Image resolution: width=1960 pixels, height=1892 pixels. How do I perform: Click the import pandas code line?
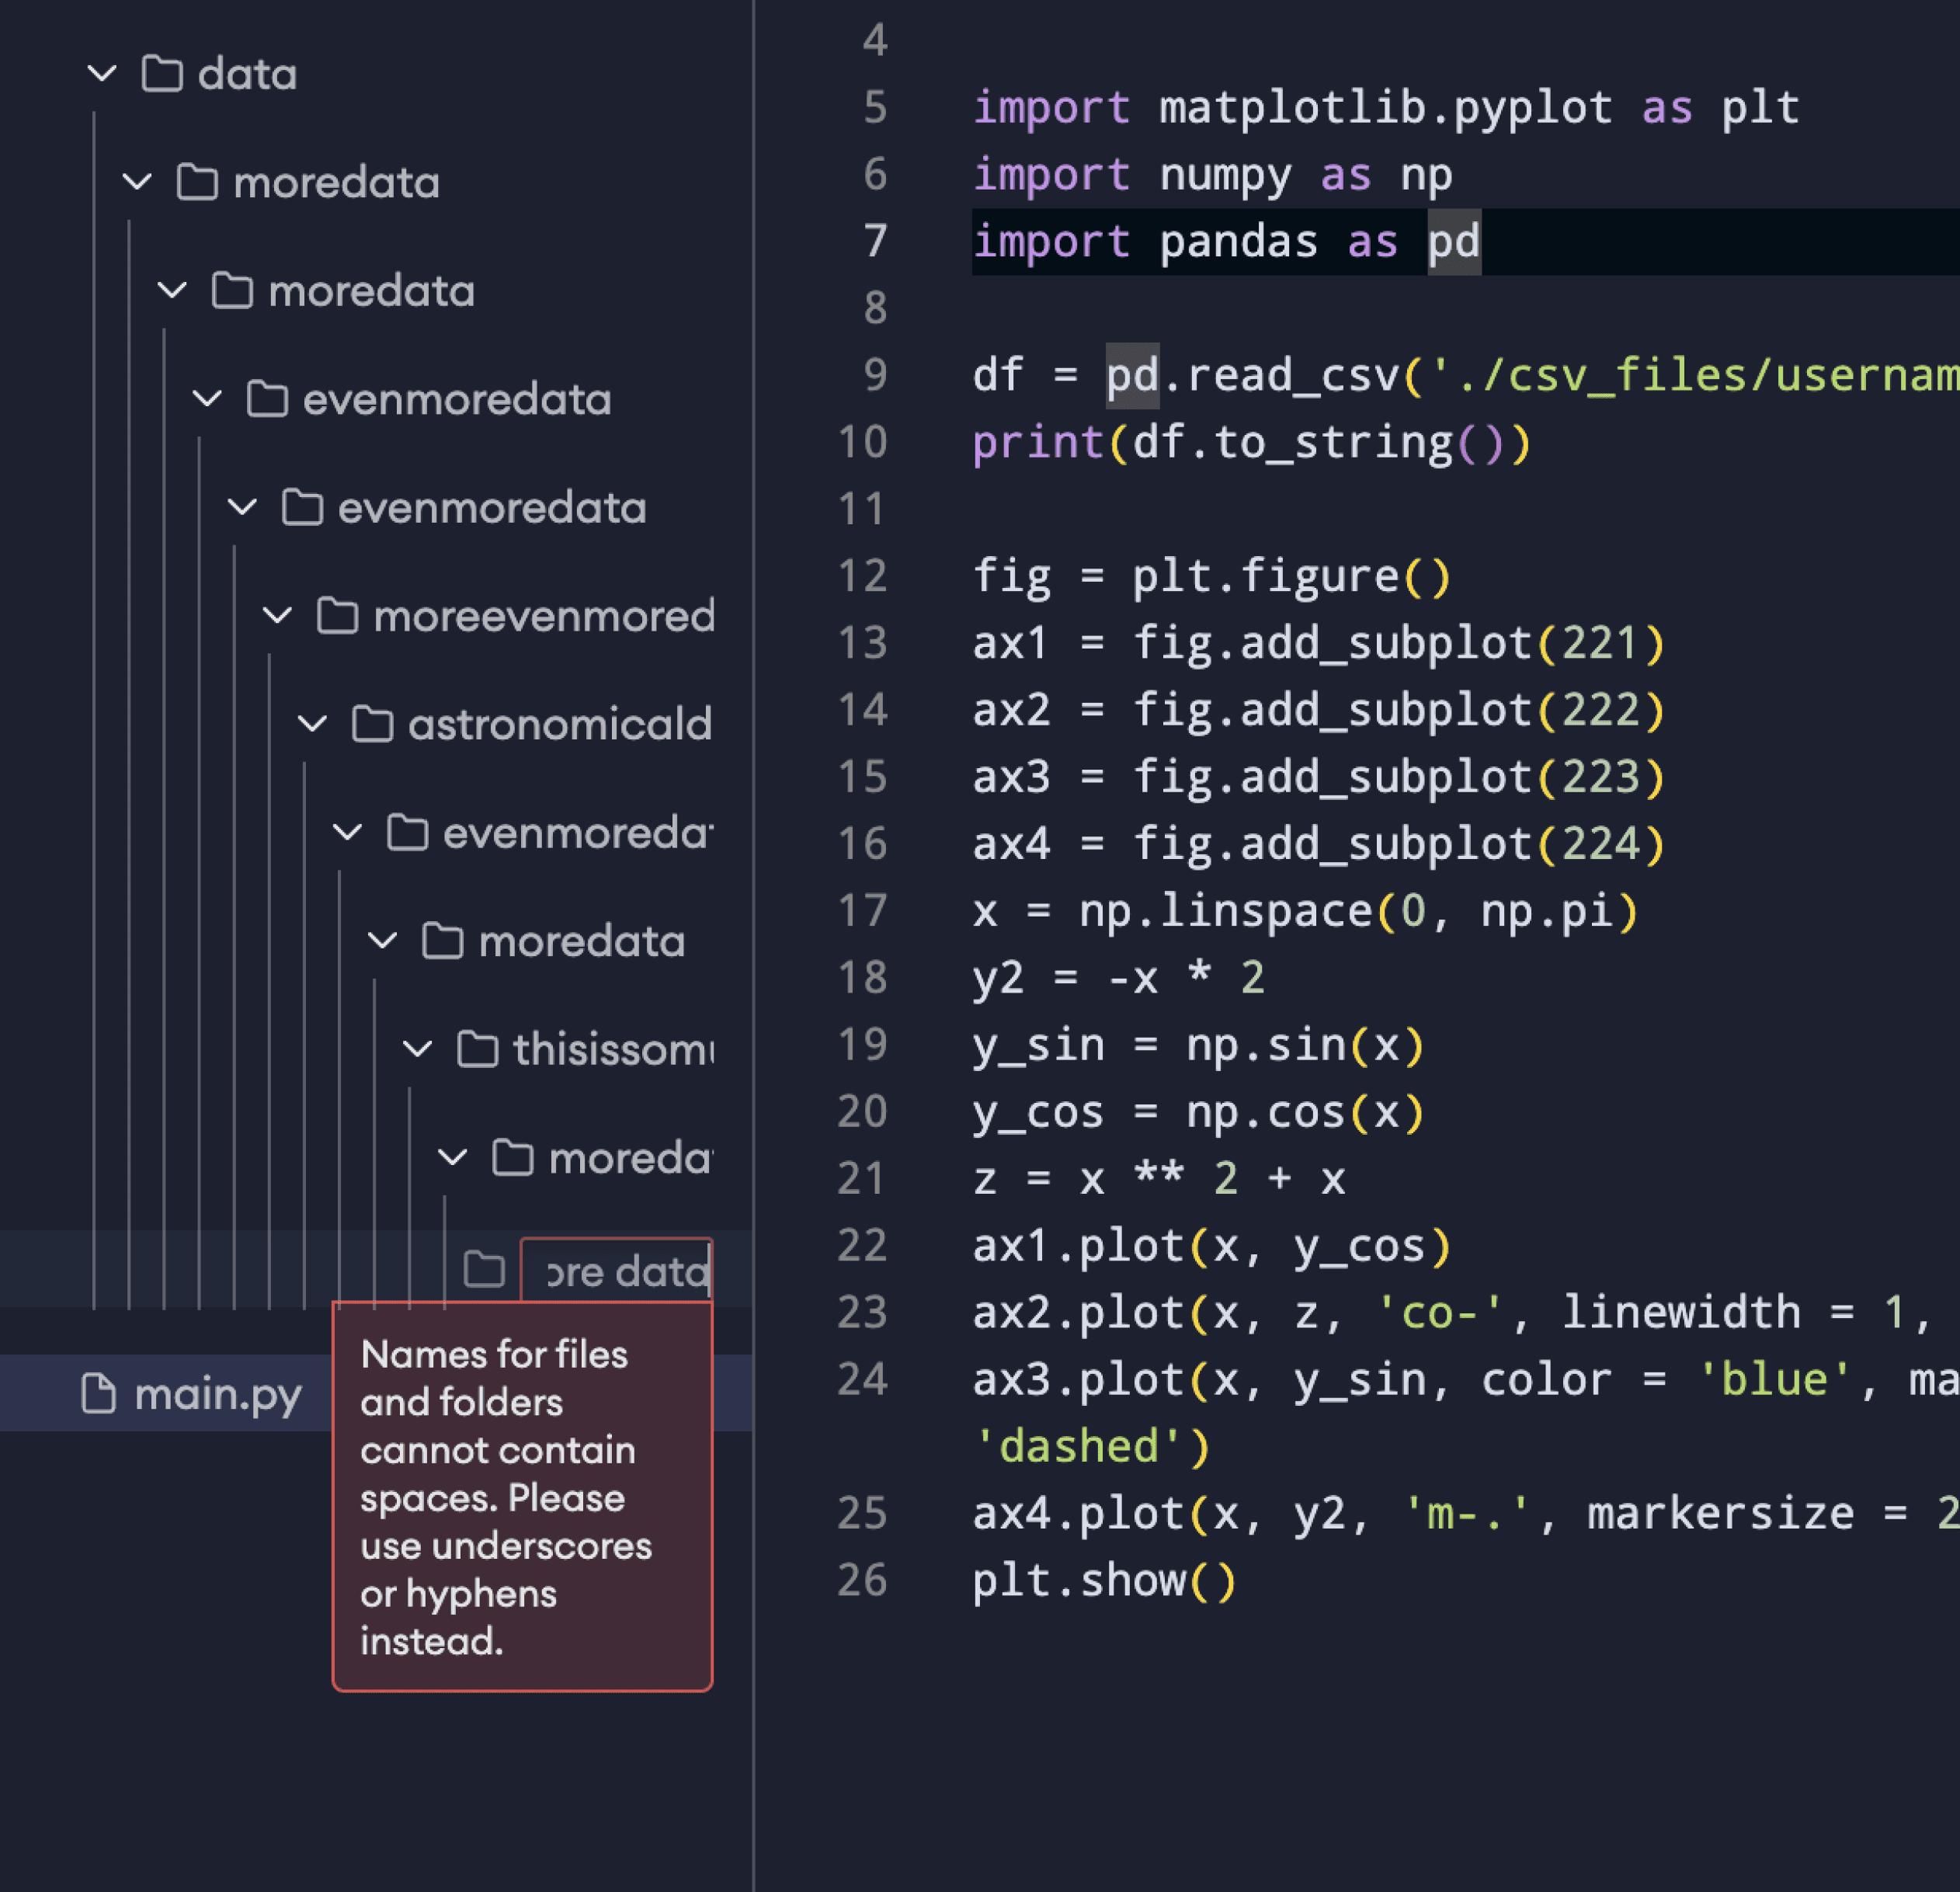[1225, 241]
